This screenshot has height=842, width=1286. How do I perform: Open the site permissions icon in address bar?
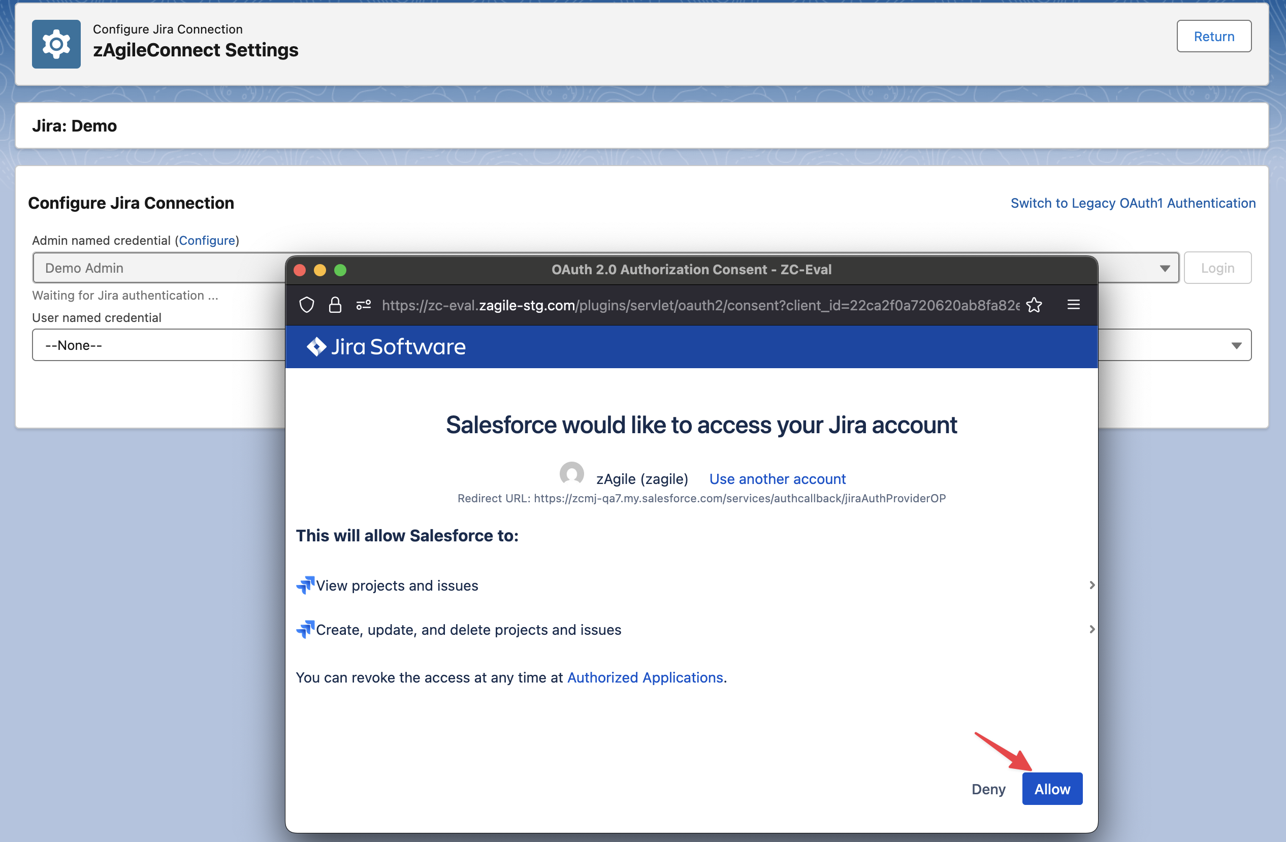364,305
